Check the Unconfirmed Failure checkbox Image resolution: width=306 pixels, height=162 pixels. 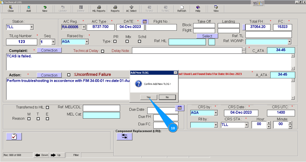(x=69, y=75)
